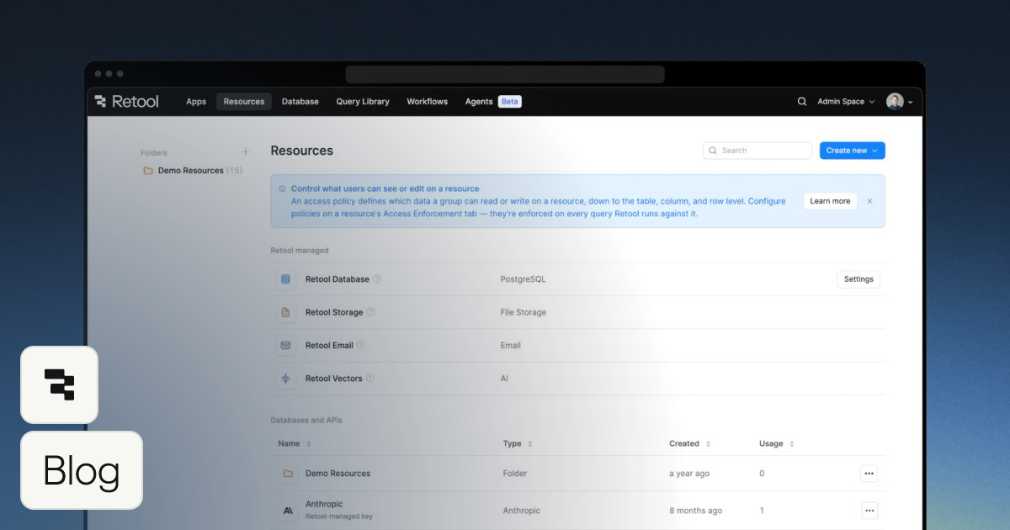Click the 'a year ago' created cell
Image resolution: width=1010 pixels, height=530 pixels.
[x=689, y=474]
